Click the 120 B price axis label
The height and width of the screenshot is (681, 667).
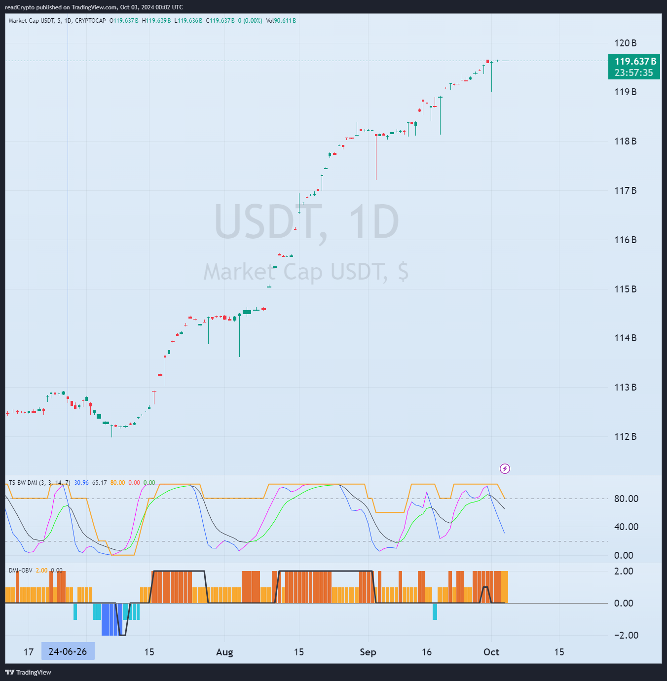(x=625, y=43)
